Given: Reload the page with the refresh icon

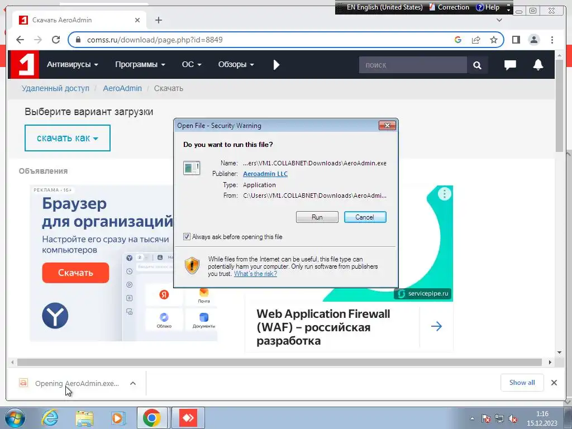Looking at the screenshot, I should 56,40.
